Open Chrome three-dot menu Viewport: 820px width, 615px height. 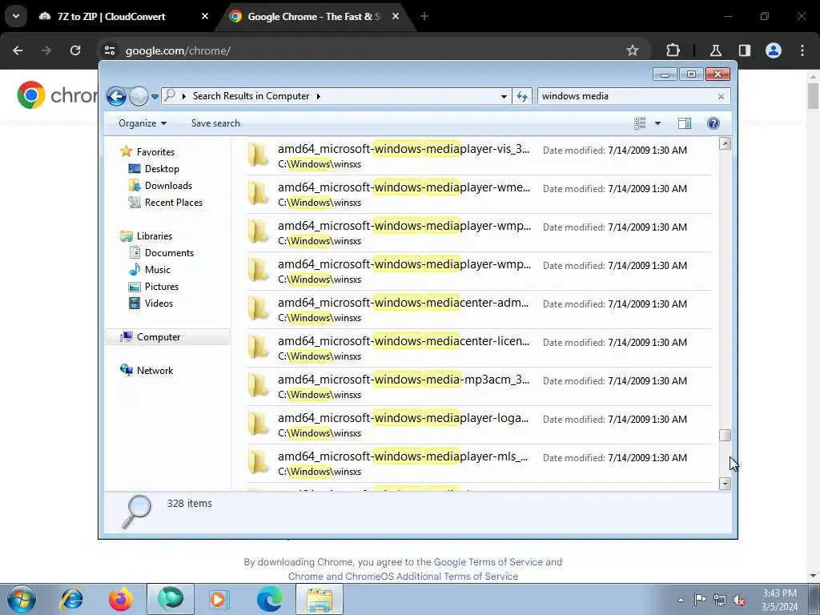click(802, 50)
